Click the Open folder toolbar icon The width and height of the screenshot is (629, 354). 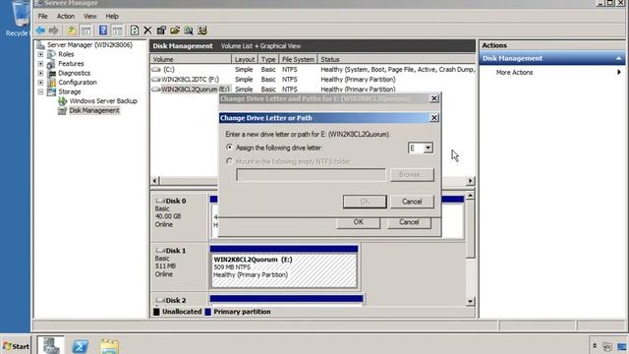point(175,30)
